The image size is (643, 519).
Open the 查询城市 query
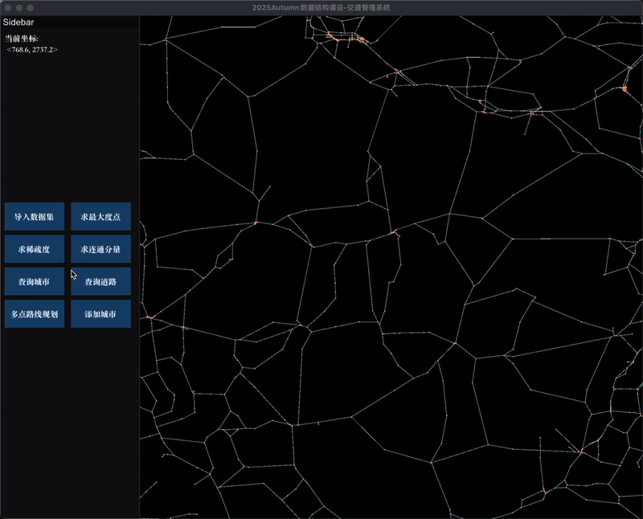point(35,281)
